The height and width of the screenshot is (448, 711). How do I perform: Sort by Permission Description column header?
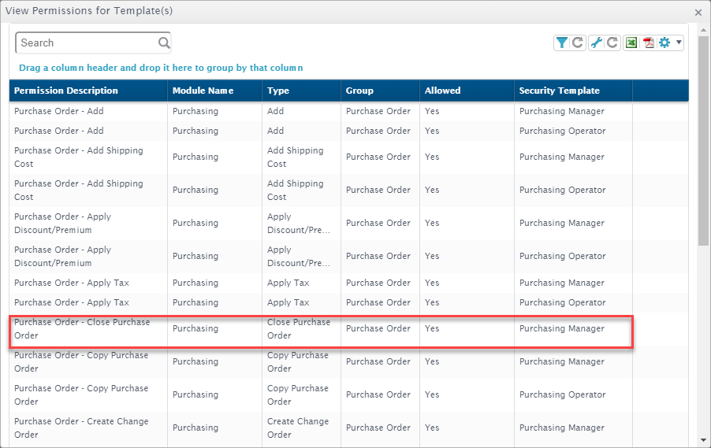point(66,91)
